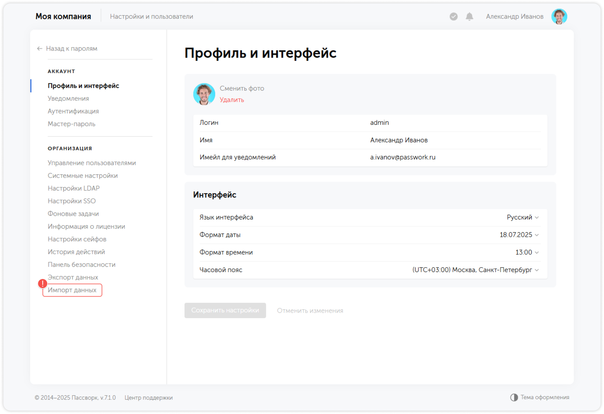Click Удалить to remove the photo
The width and height of the screenshot is (604, 414).
point(232,100)
